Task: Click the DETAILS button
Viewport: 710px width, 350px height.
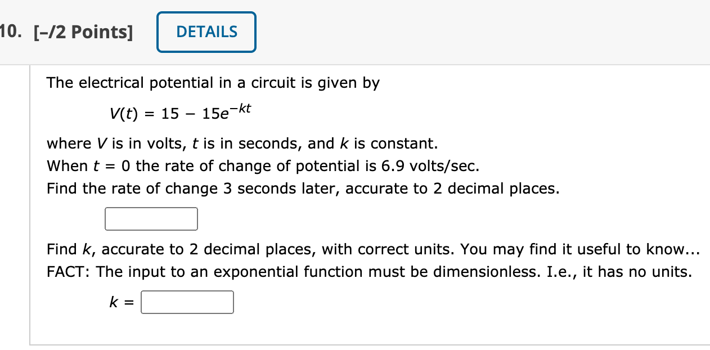Action: (x=206, y=32)
